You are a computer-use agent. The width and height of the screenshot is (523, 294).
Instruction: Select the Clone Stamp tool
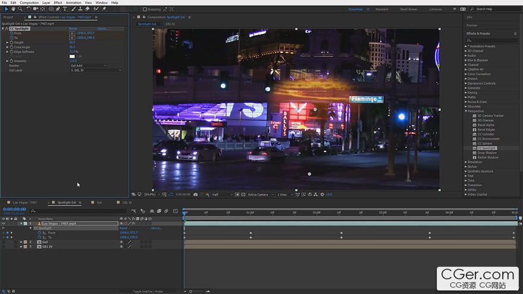[80, 9]
